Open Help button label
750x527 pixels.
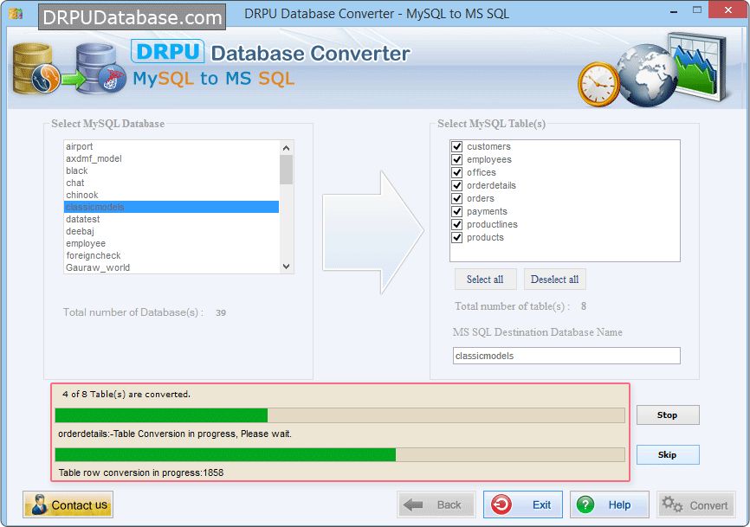click(x=619, y=505)
